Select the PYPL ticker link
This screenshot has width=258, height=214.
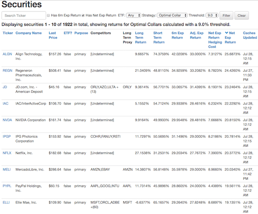(7, 186)
